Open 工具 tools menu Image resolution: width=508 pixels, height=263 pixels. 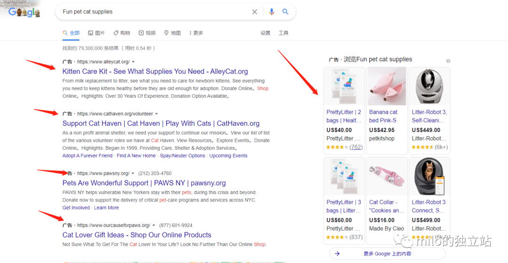(x=284, y=33)
